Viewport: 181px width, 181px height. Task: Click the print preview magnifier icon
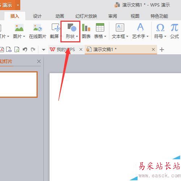pos(17,50)
